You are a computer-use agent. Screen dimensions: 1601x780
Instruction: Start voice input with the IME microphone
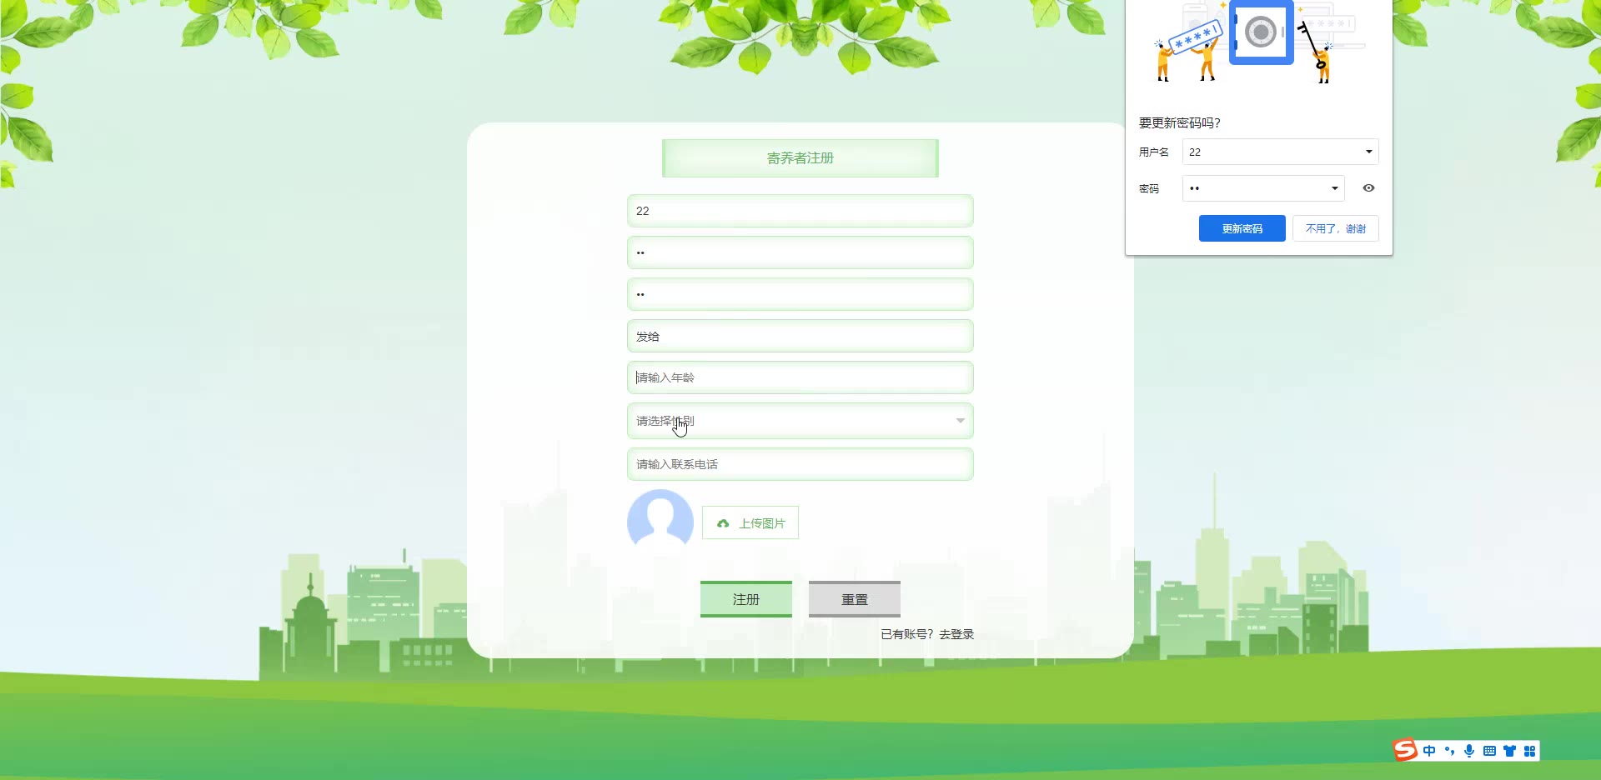1469,751
